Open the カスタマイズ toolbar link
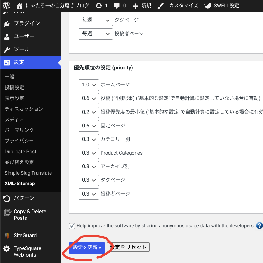 (183, 5)
